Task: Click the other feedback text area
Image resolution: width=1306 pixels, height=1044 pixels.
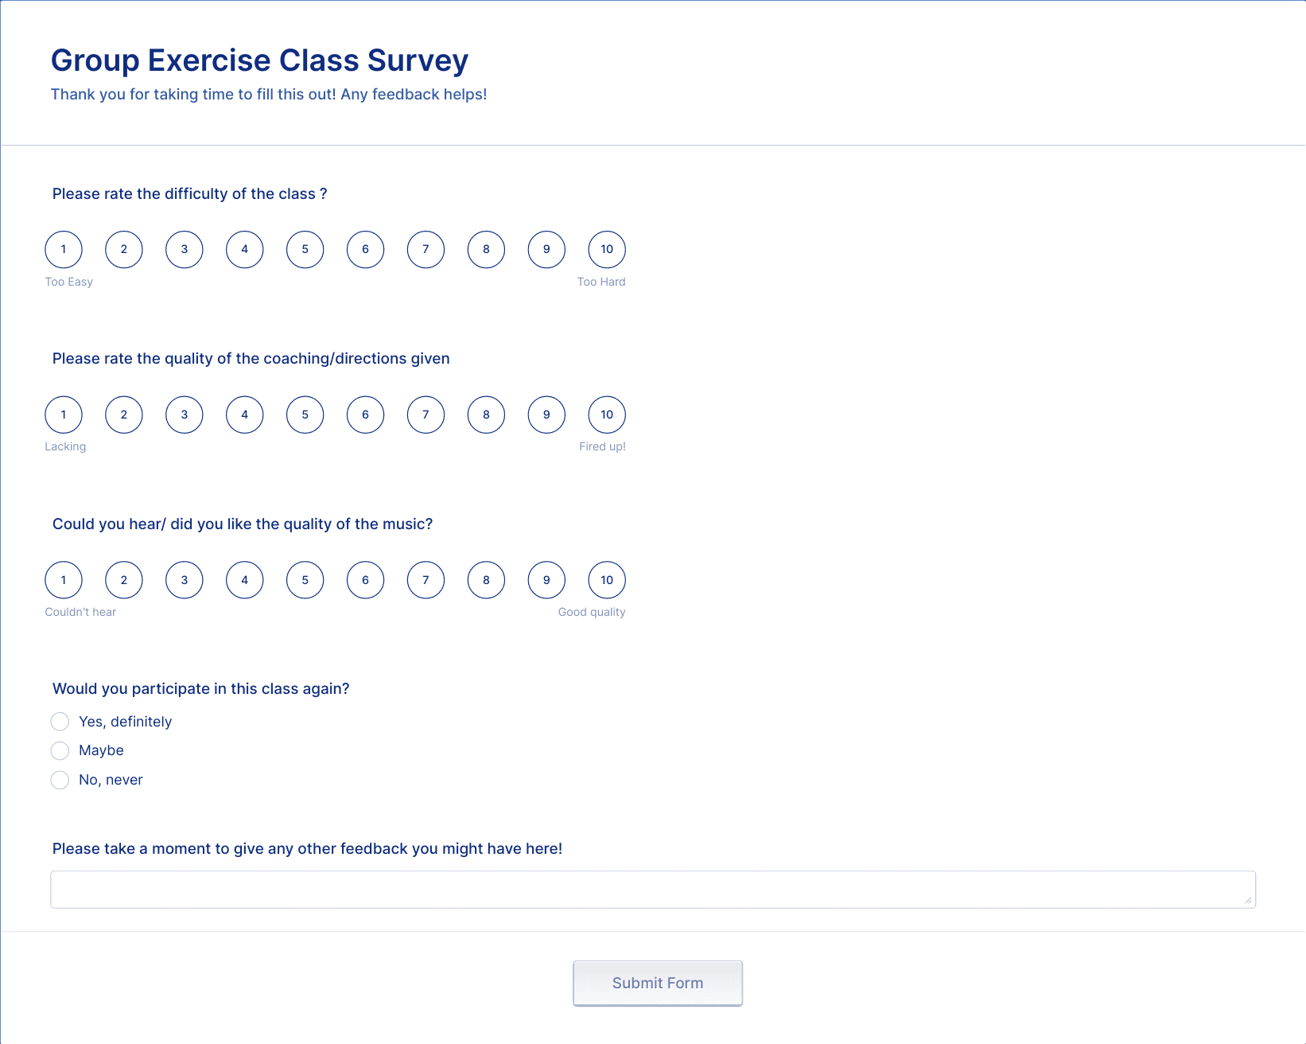Action: (653, 890)
